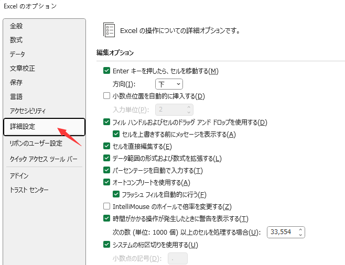Click the 方向(I): label

[124, 84]
